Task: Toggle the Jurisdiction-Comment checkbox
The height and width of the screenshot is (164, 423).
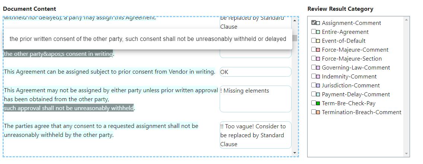Action: 314,86
